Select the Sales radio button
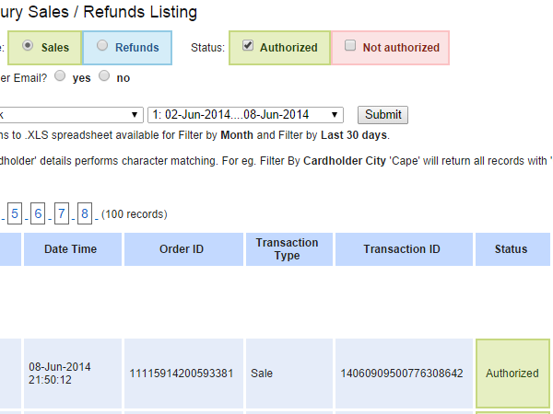The width and height of the screenshot is (553, 414). click(x=28, y=45)
